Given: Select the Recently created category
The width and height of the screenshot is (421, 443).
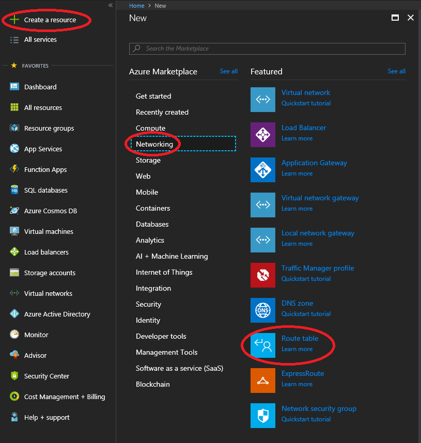Looking at the screenshot, I should pos(162,112).
